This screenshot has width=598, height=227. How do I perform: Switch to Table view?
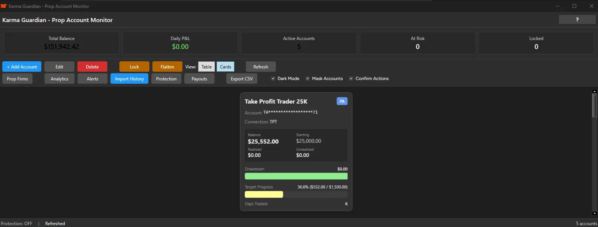(x=207, y=67)
